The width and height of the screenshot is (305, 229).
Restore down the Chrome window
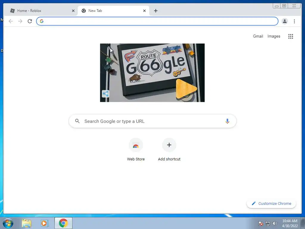coord(284,6)
